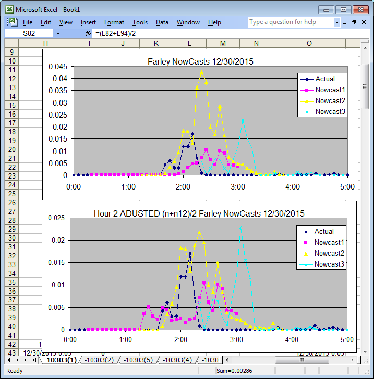The width and height of the screenshot is (374, 379).
Task: Open the Data menu
Action: pos(162,22)
